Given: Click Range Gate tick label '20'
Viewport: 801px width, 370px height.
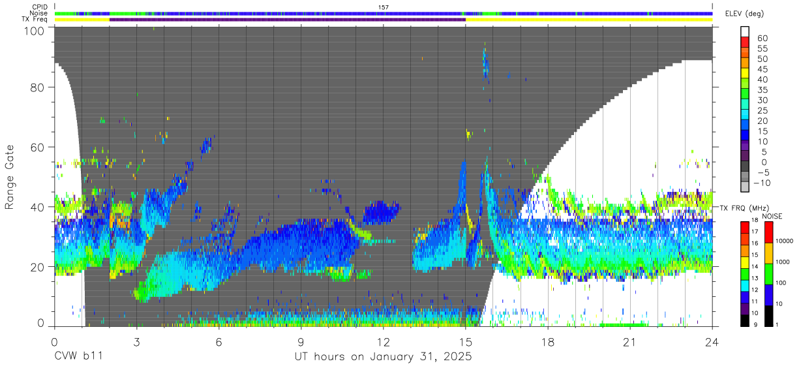Looking at the screenshot, I should click(x=38, y=266).
